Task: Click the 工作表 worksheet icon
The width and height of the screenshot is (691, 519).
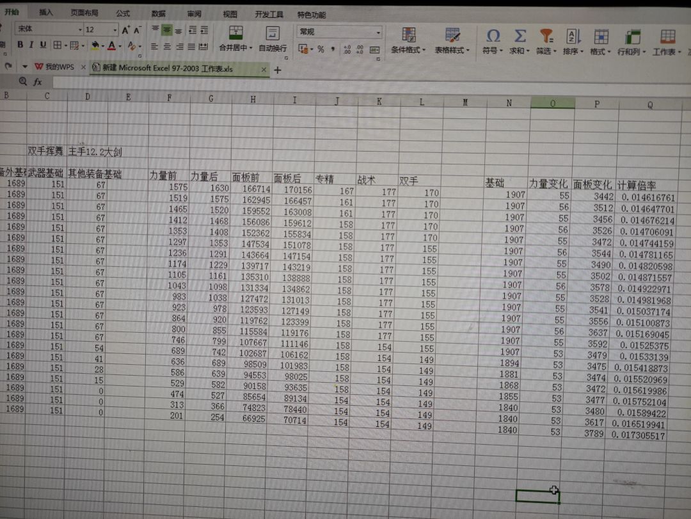Action: (x=667, y=37)
